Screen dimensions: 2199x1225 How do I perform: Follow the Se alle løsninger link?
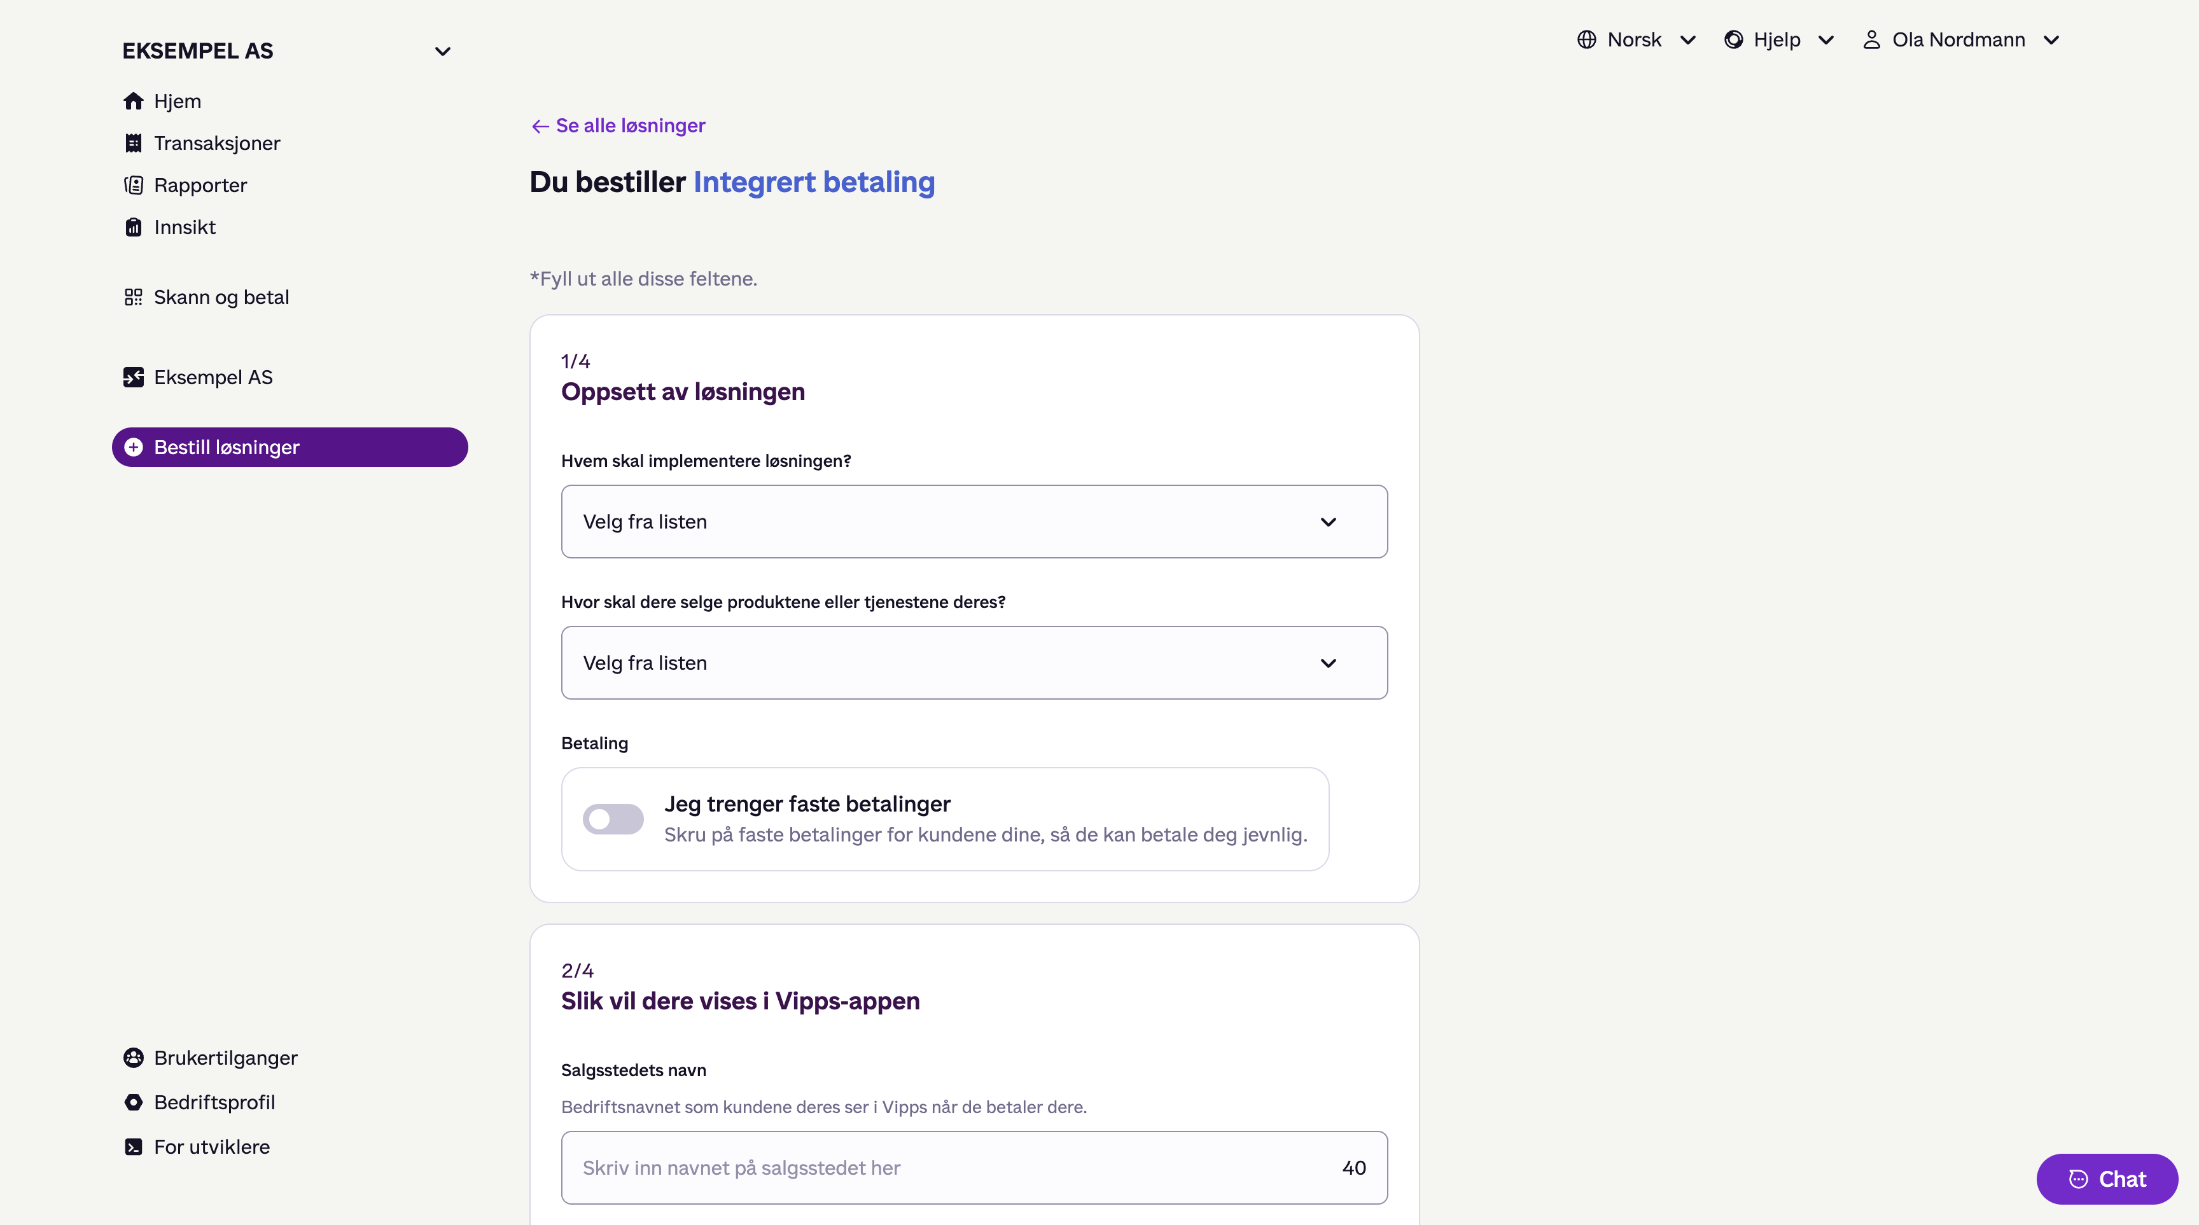tap(618, 127)
